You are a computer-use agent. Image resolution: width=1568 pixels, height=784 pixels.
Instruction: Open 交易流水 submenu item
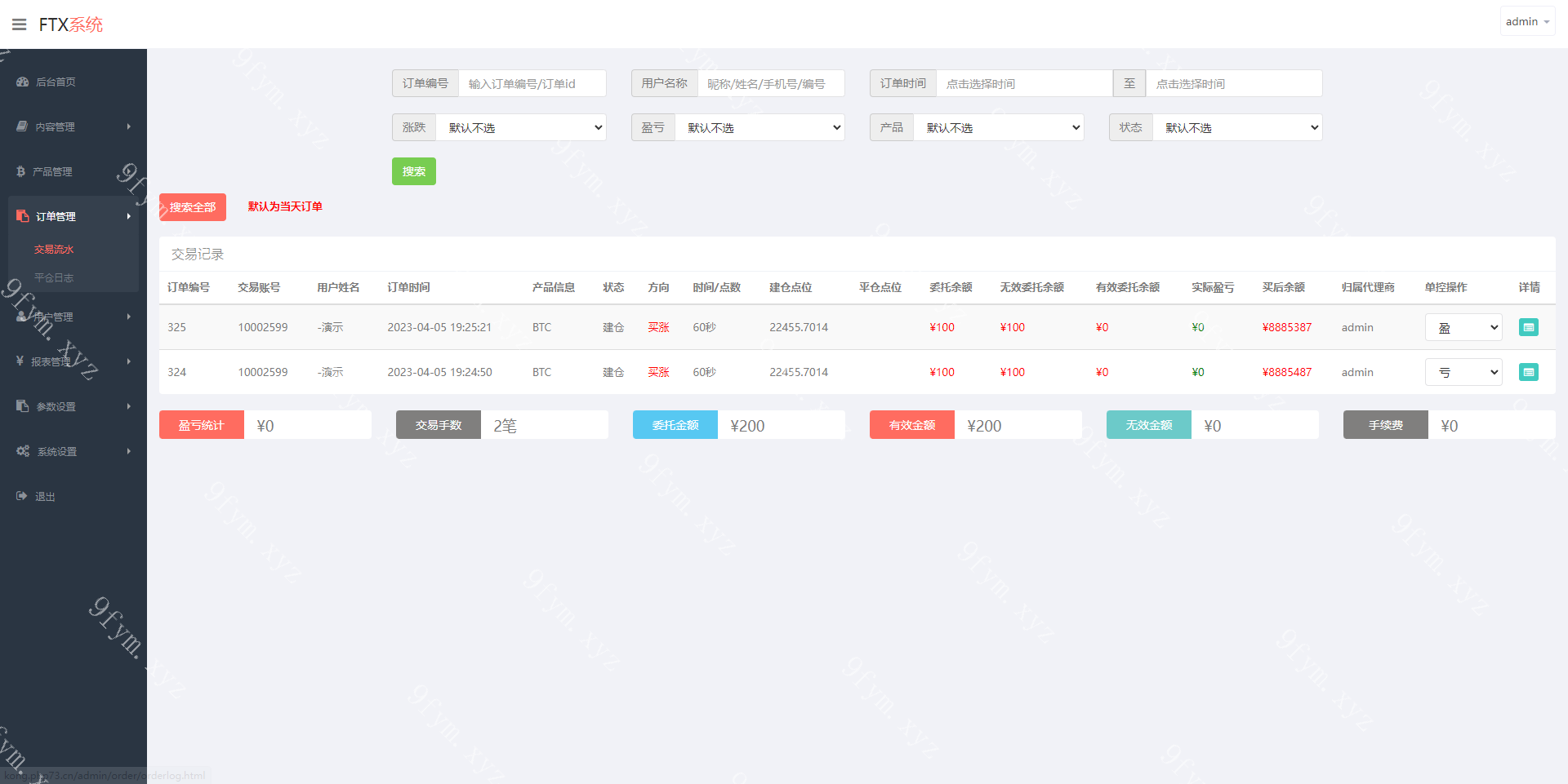[x=54, y=250]
